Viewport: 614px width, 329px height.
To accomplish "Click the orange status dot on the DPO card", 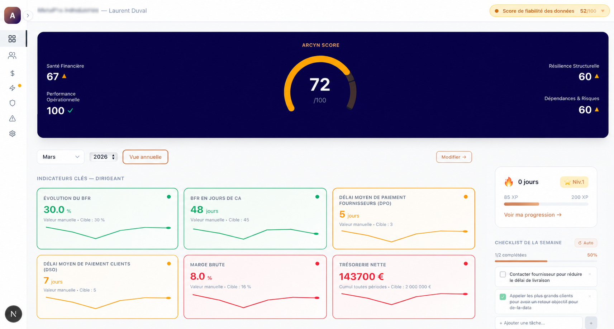I will [x=466, y=197].
